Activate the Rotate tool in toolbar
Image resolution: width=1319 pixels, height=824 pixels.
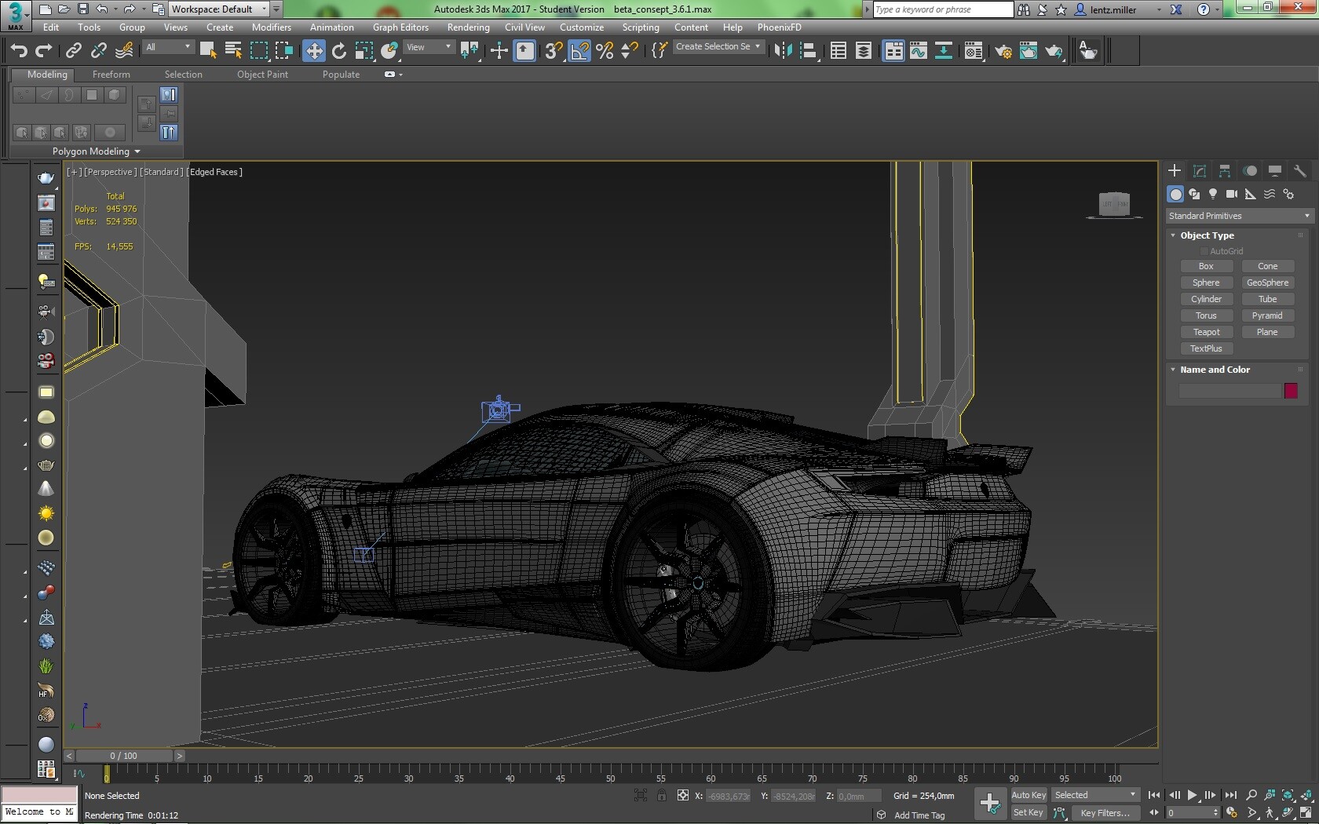coord(339,51)
